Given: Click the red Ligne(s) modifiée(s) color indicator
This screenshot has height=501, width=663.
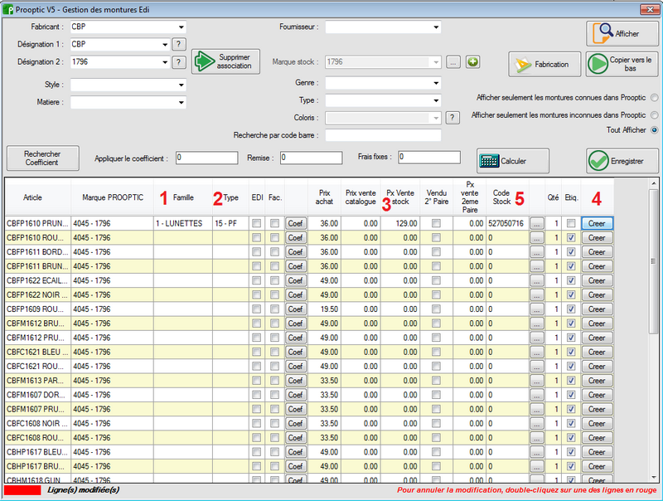Looking at the screenshot, I should pos(22,490).
